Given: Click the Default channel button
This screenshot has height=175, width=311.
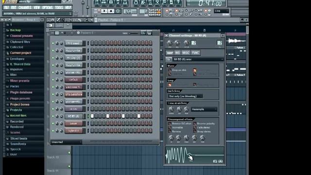Looking at the screenshot, I should (74, 80).
